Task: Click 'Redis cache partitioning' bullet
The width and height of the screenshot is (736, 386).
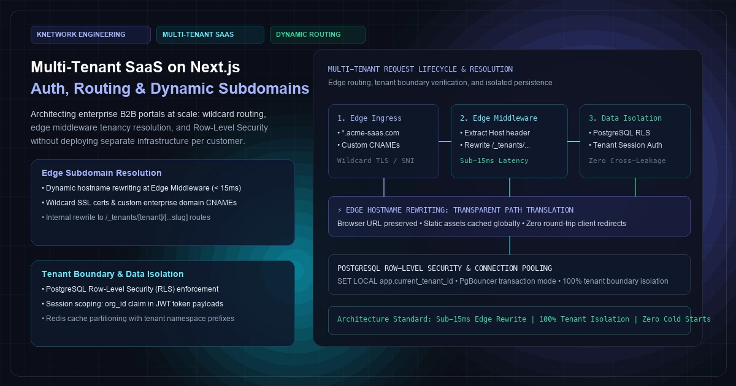Action: [138, 319]
